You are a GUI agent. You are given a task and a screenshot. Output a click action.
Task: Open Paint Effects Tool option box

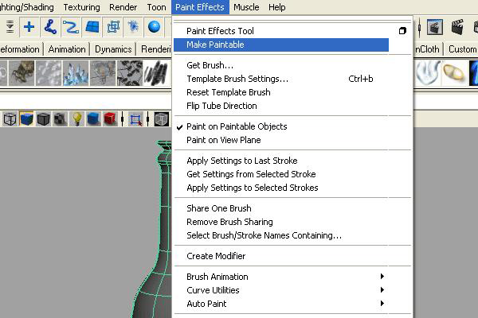[402, 31]
